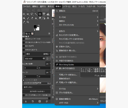
Task: Save tool preset icon at panel bottom
Action: [x=26, y=101]
